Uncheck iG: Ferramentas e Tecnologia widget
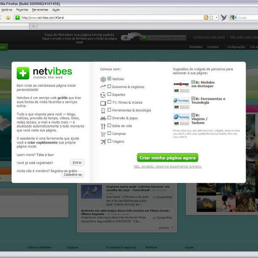This screenshot has width=258, height=258. click(193, 99)
